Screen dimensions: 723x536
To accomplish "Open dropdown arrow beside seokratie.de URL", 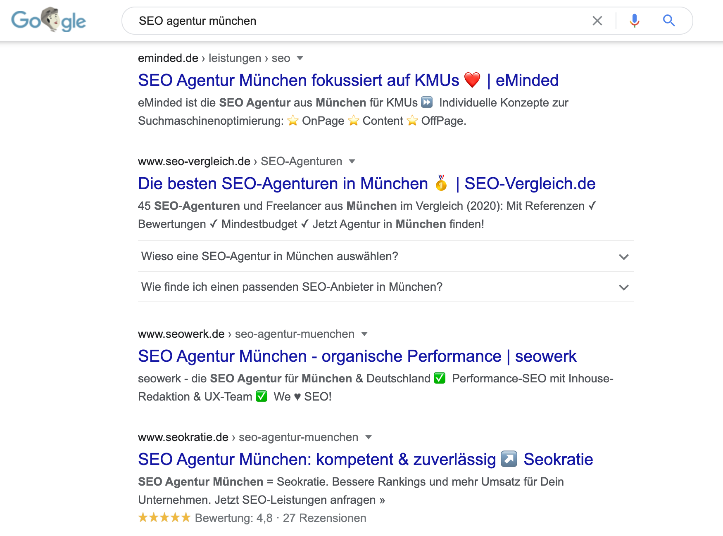I will (369, 437).
